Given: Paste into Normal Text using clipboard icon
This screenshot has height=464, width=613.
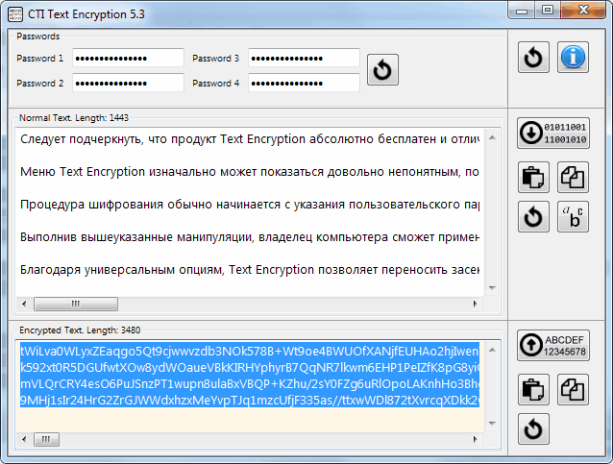Looking at the screenshot, I should (x=533, y=177).
